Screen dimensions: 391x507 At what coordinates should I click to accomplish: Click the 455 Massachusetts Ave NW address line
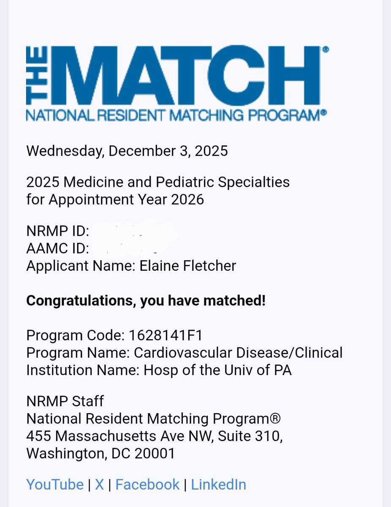pos(155,436)
